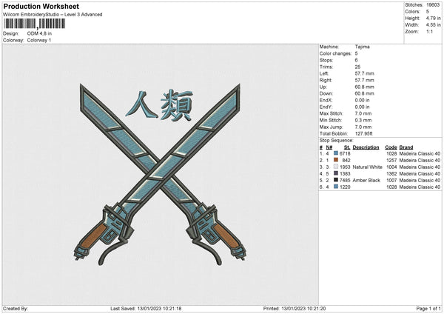
Task: Select the Last Saved timestamp '13/01/2023 10:21:18'
Action: (159, 308)
